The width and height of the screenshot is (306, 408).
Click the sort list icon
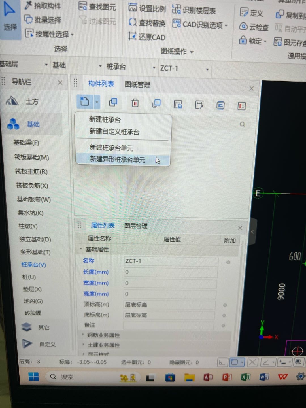click(220, 105)
